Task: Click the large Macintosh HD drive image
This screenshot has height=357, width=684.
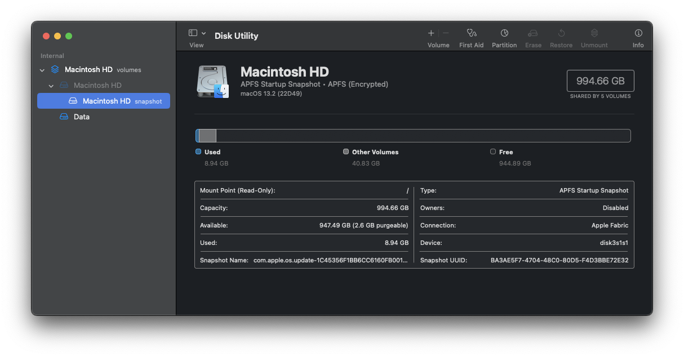Action: (213, 82)
